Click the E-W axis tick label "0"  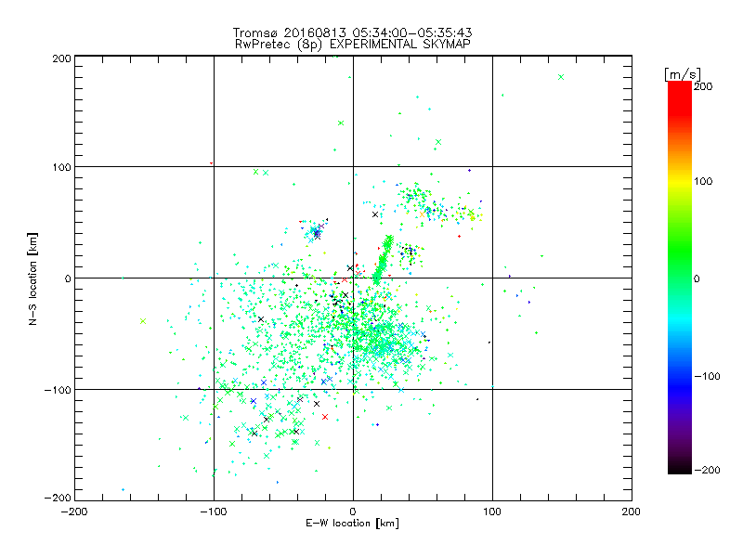click(353, 512)
